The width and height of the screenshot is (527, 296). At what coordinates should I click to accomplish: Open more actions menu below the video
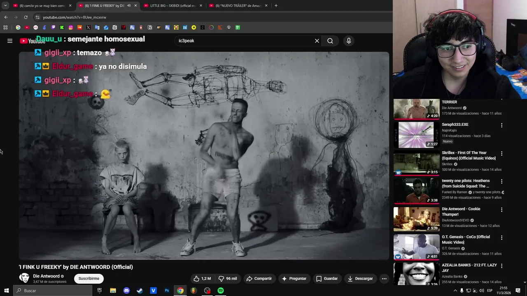[x=384, y=278]
